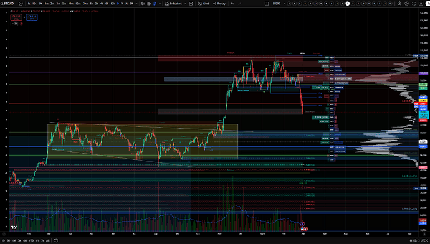Open the layout setup square icon
Image resolution: width=430 pixels, height=244 pixels.
coord(267,4)
